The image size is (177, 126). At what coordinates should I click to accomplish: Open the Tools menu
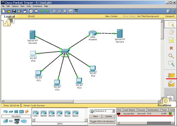pos(29,6)
